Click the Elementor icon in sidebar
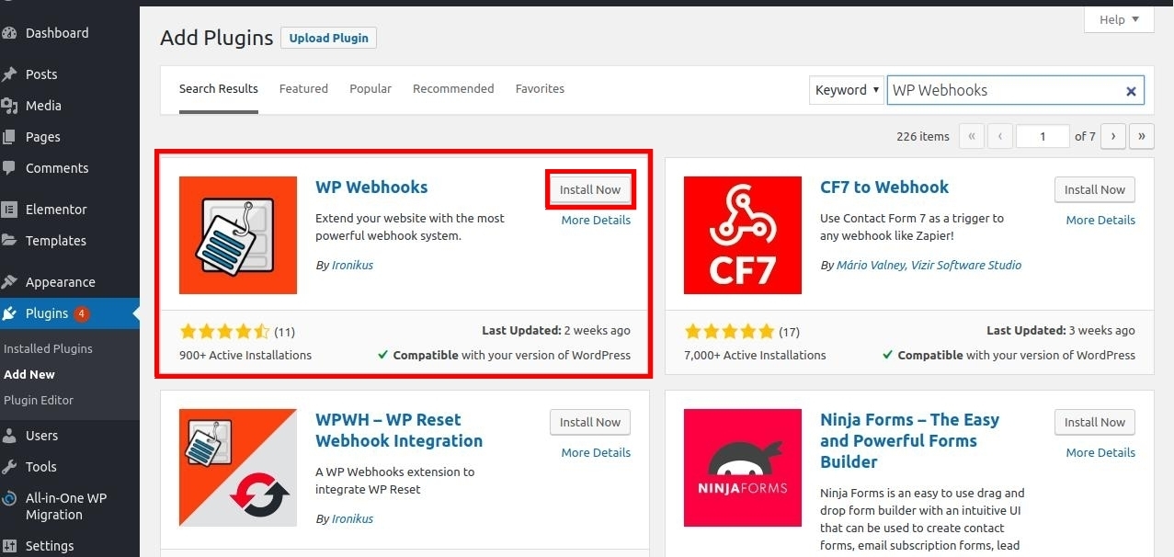 click(9, 210)
